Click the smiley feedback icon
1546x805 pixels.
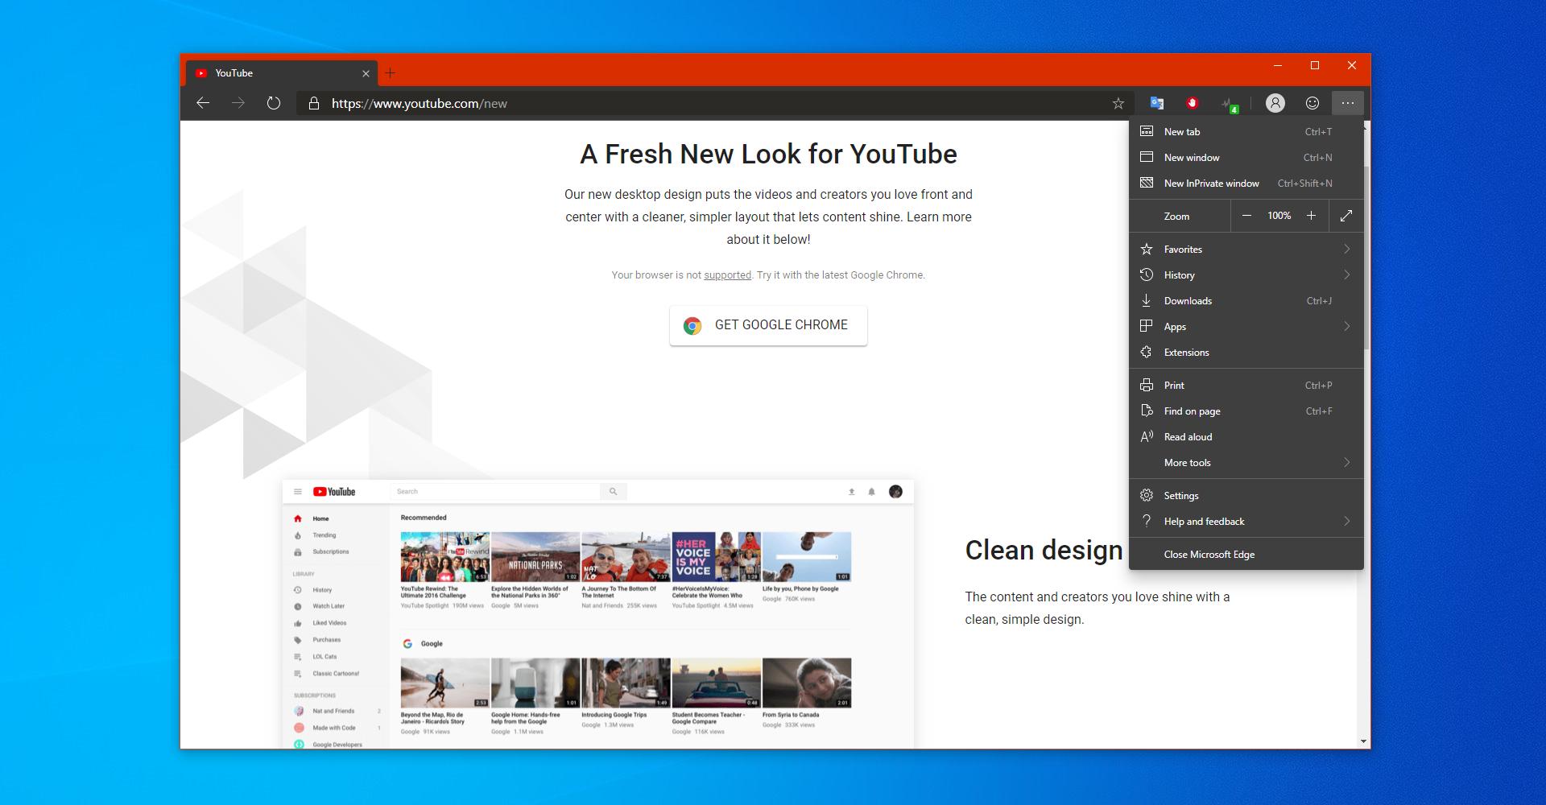coord(1312,103)
